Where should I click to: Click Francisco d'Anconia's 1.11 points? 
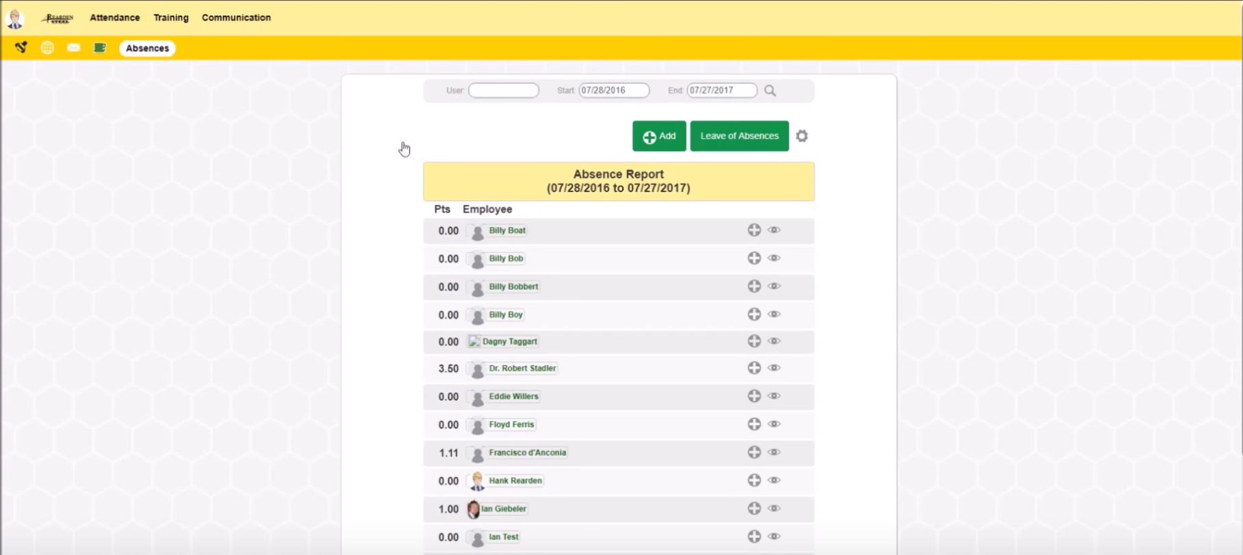pyautogui.click(x=448, y=452)
